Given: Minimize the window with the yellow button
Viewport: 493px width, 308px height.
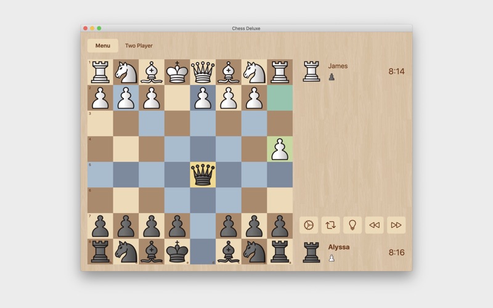Looking at the screenshot, I should (92, 28).
